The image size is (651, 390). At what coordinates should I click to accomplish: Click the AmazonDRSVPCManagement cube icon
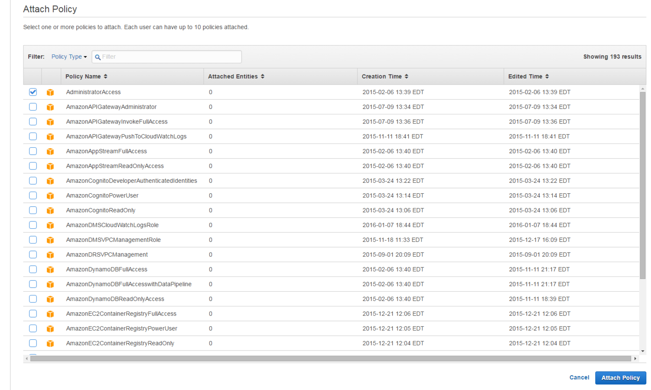(50, 255)
